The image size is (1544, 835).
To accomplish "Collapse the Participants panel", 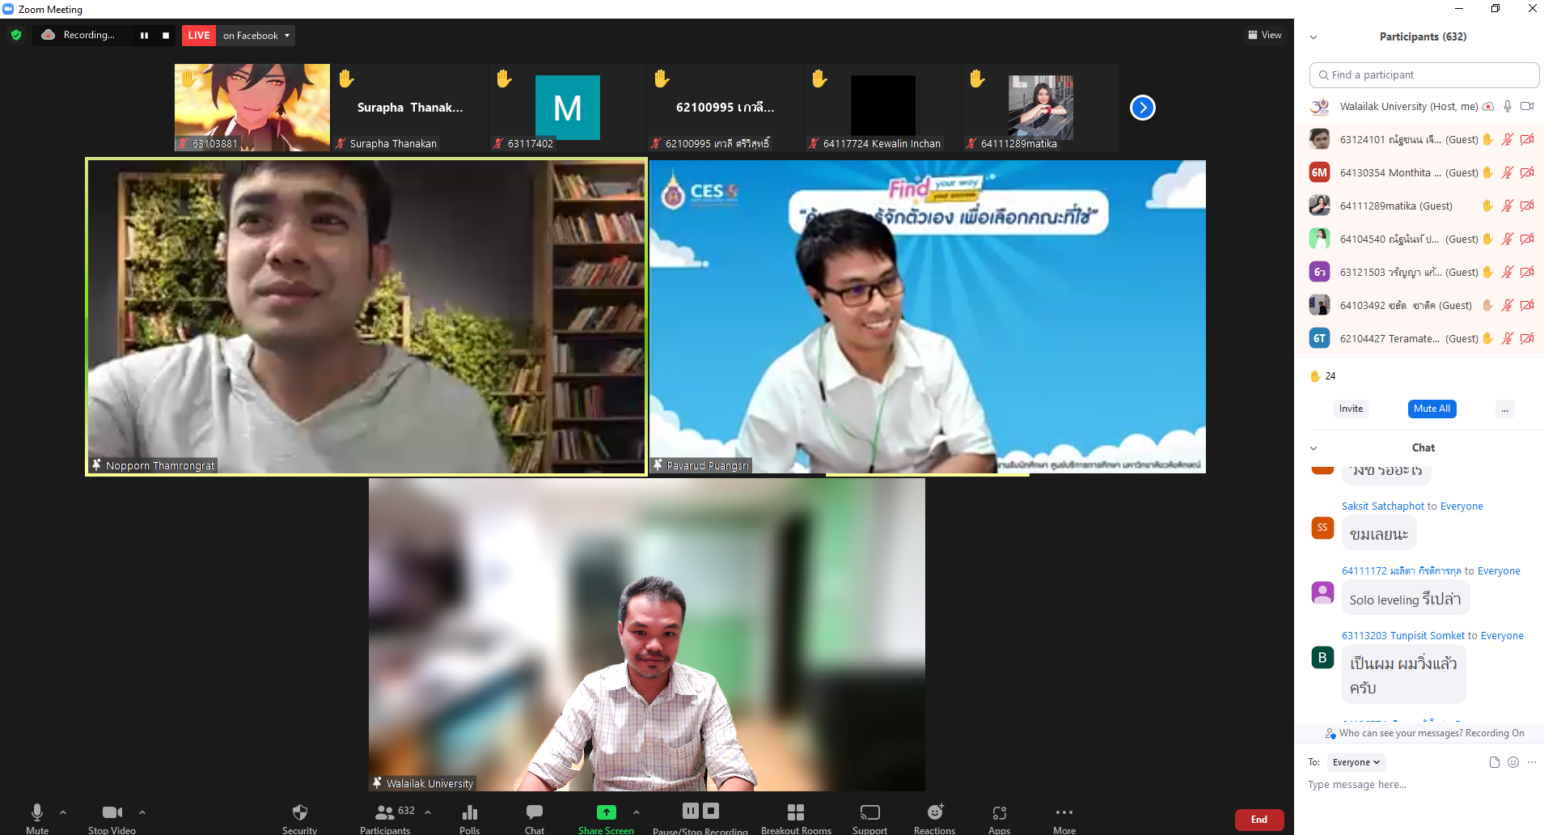I will click(x=1314, y=36).
